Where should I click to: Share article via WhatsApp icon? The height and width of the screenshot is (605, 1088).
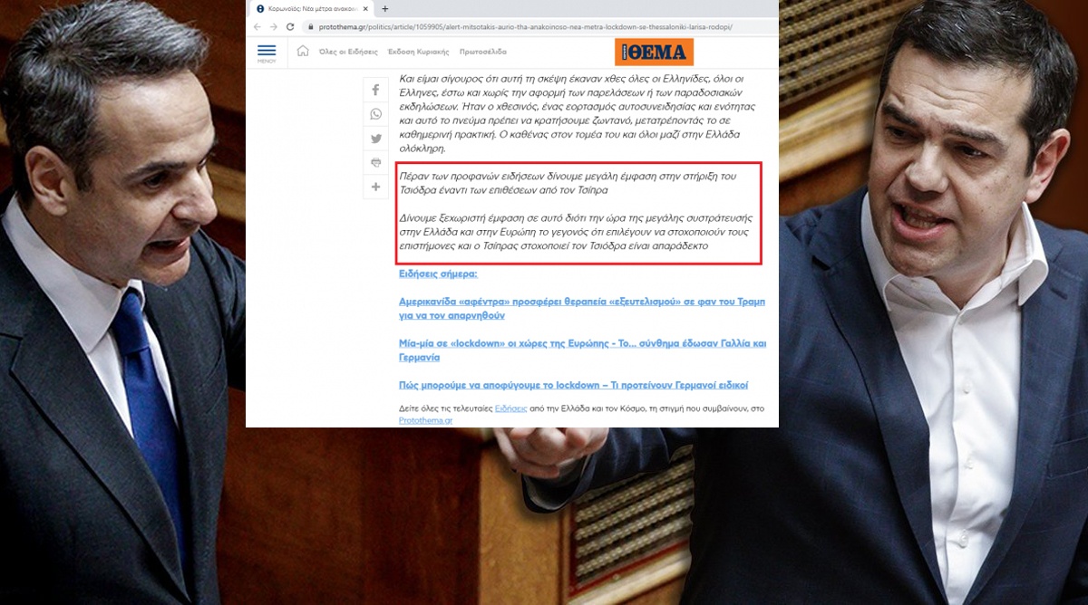coord(375,115)
